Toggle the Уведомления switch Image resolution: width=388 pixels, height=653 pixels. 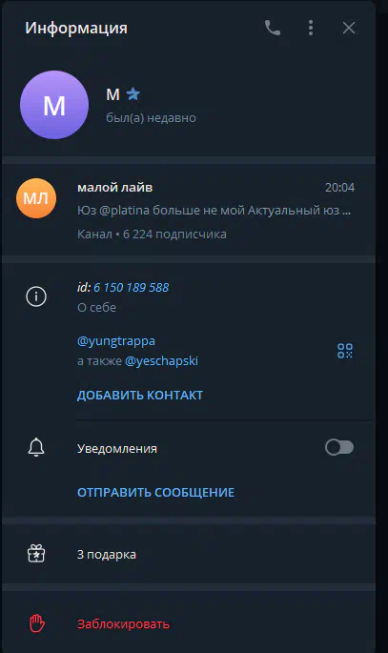[339, 448]
